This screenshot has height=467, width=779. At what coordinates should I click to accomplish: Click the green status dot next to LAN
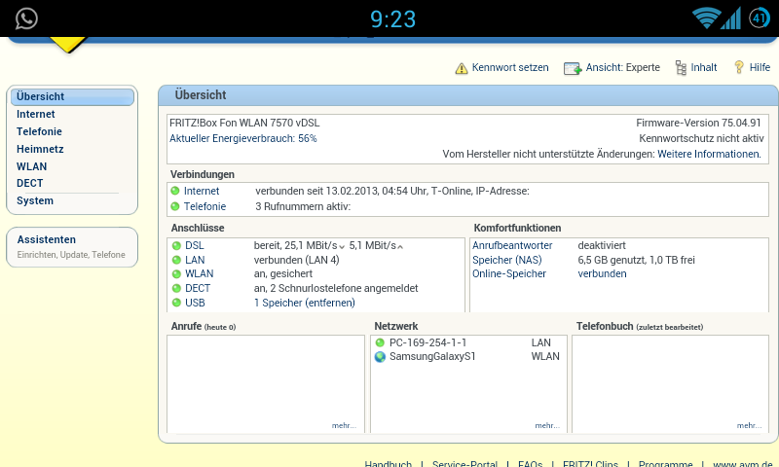(x=176, y=260)
